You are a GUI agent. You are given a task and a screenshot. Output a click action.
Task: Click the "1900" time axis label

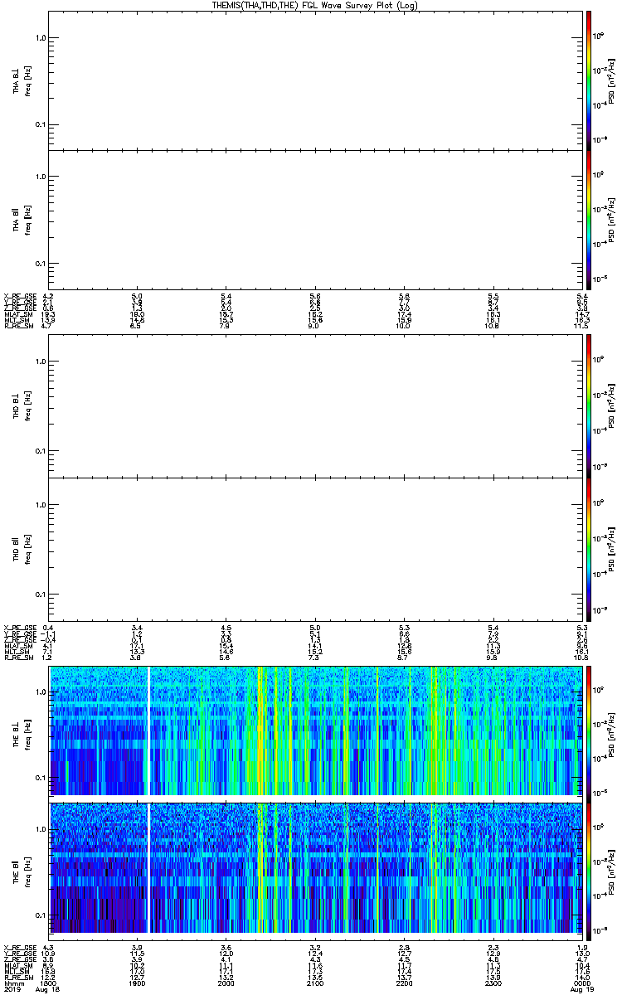tap(137, 983)
